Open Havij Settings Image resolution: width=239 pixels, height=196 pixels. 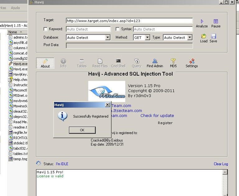[x=191, y=63]
